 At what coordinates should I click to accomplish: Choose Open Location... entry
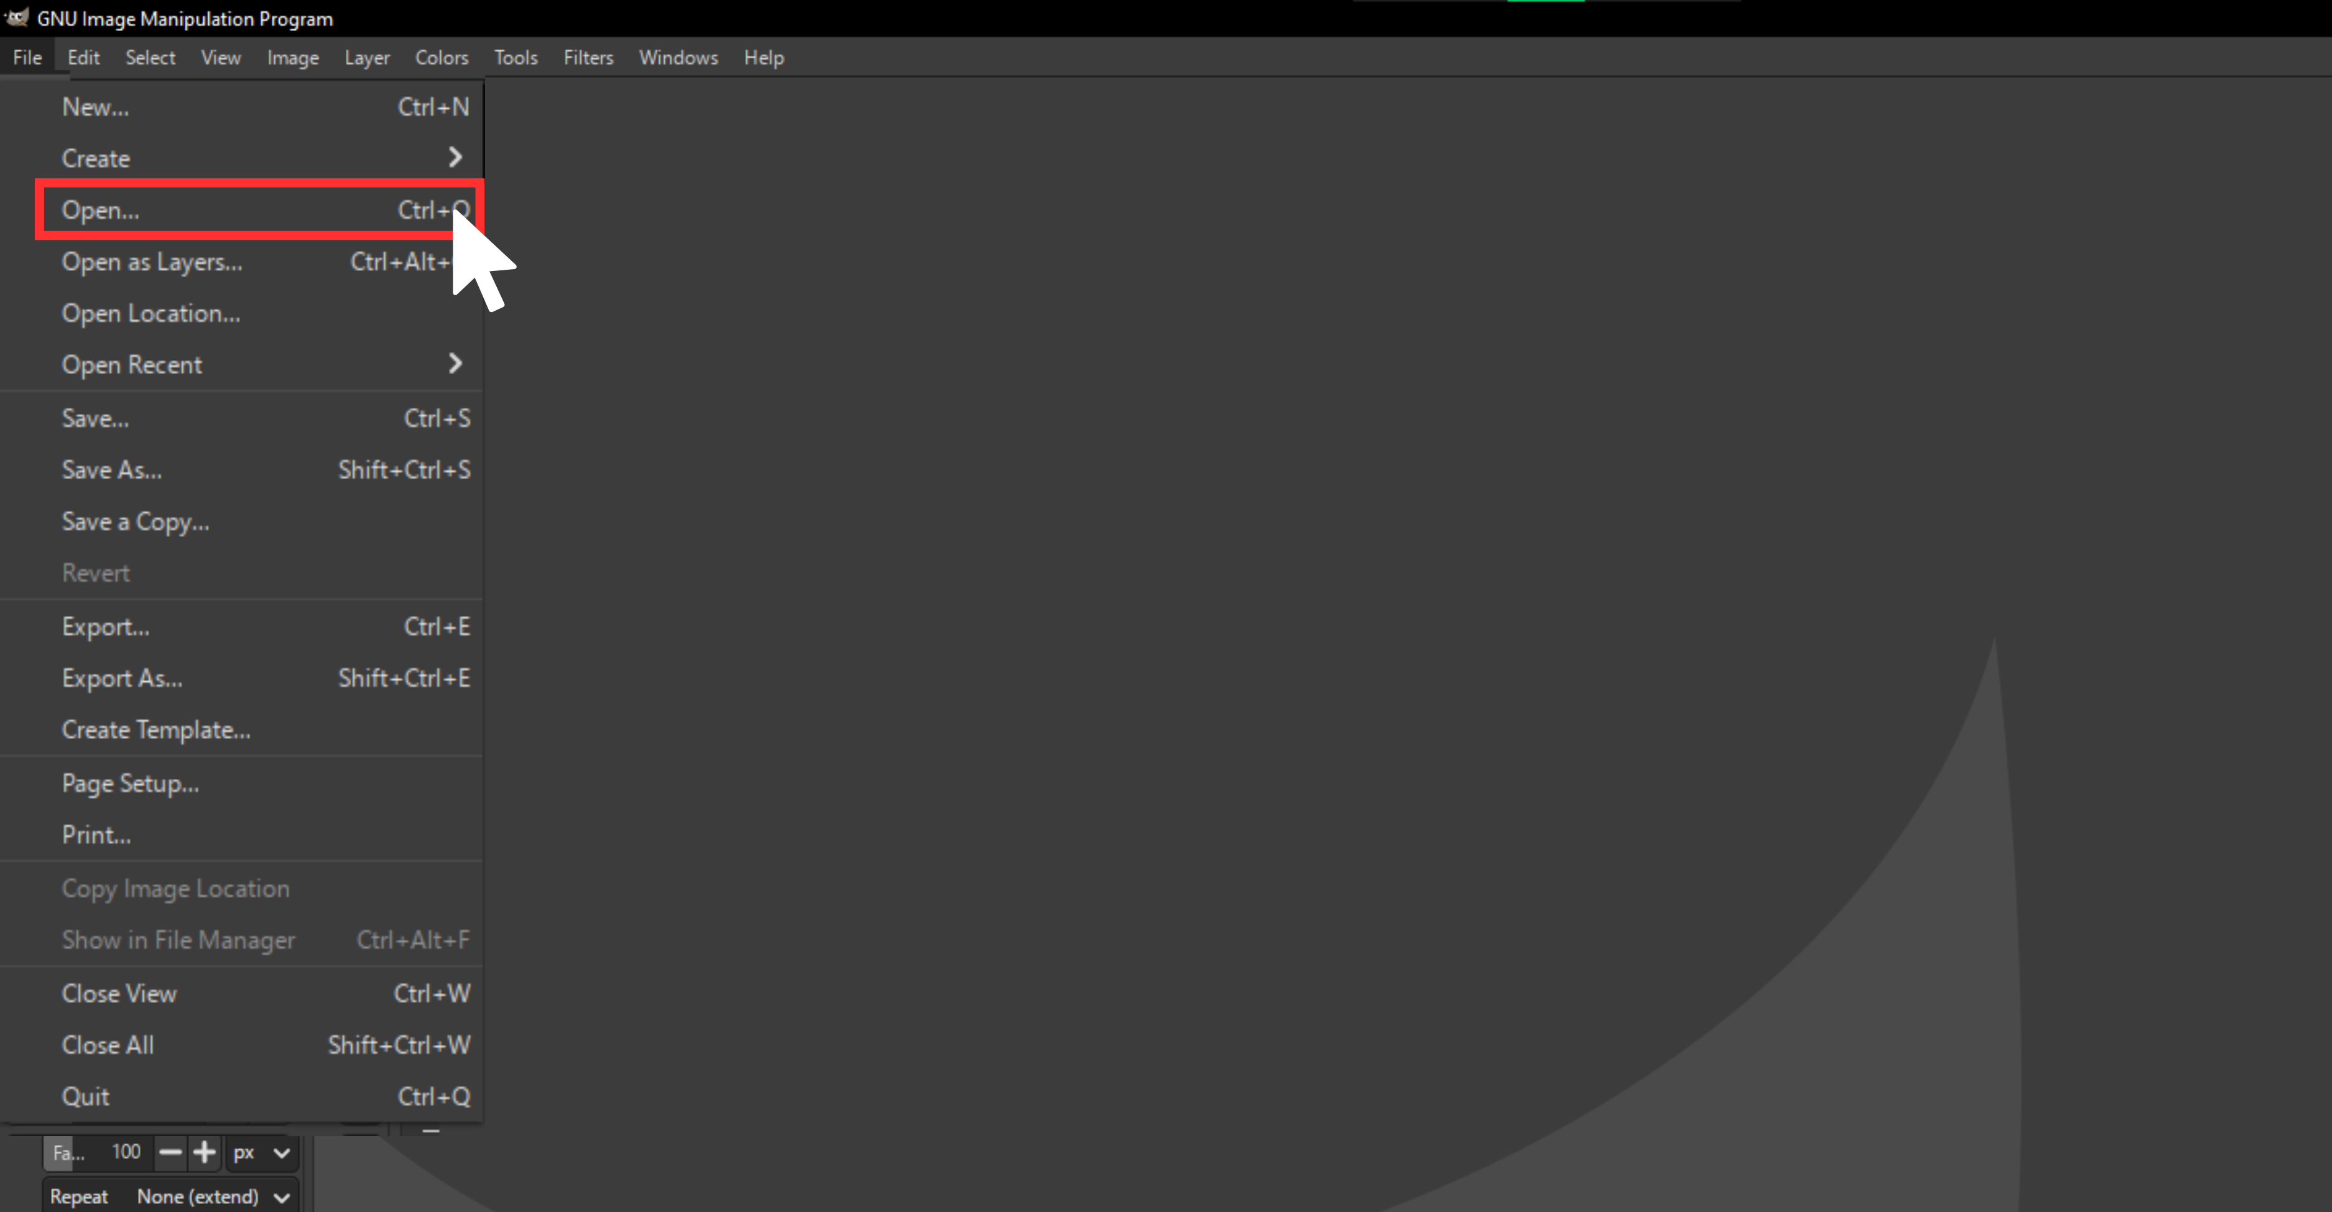pos(243,313)
